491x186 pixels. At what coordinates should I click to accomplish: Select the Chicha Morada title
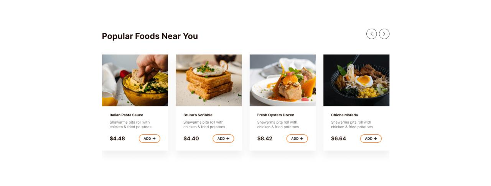click(344, 115)
